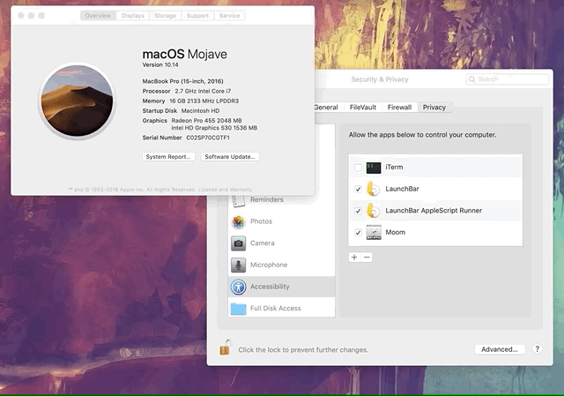Click the 'macOS Mojave' heading

[x=185, y=55]
